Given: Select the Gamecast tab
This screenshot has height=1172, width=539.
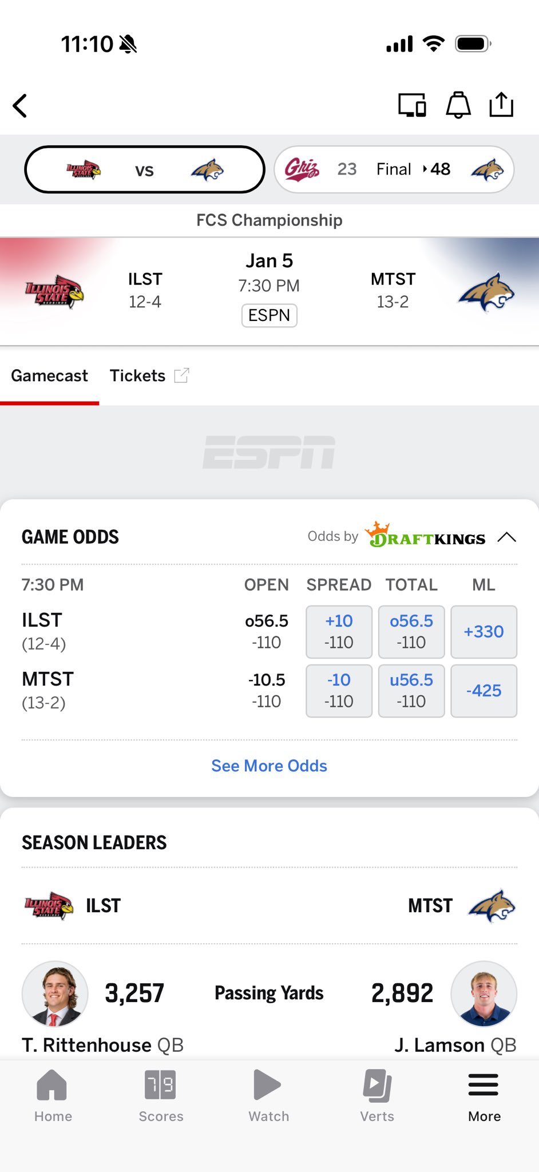Looking at the screenshot, I should coord(50,376).
